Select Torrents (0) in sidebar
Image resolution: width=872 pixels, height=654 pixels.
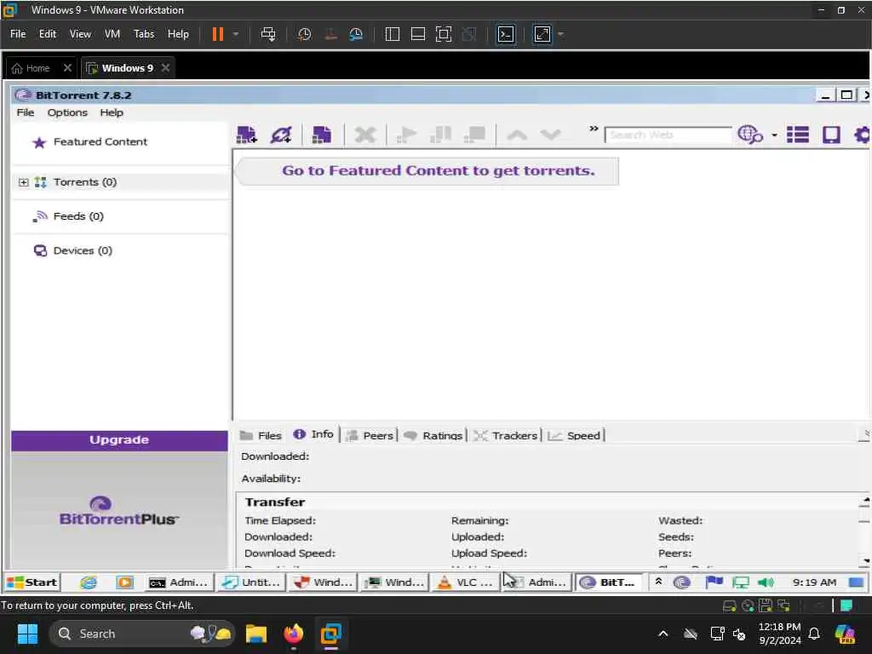coord(85,182)
